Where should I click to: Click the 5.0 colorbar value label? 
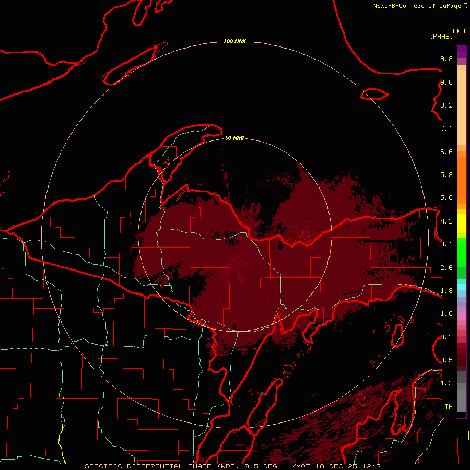click(x=446, y=198)
